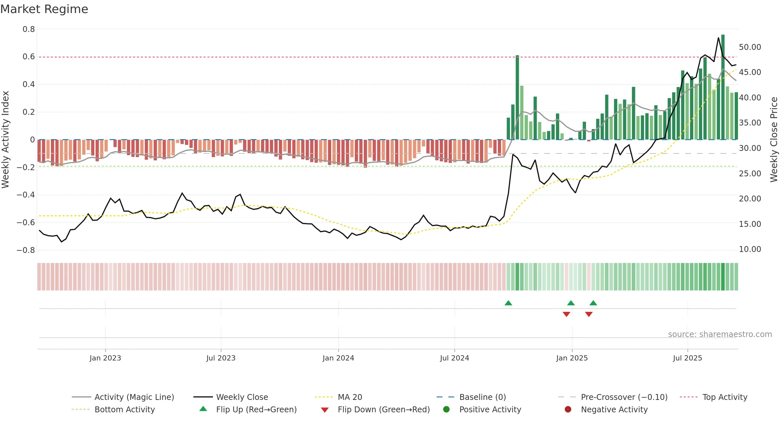Click the green triangle icon in the legend
The width and height of the screenshot is (783, 440).
tap(203, 409)
